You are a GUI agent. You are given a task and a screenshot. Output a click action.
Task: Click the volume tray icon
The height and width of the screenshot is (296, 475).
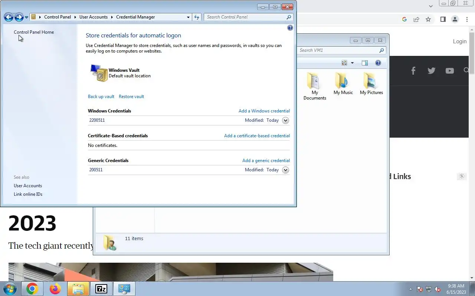[x=438, y=289]
